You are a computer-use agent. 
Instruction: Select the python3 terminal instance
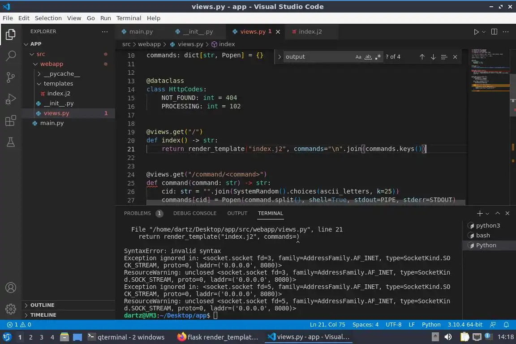(488, 225)
